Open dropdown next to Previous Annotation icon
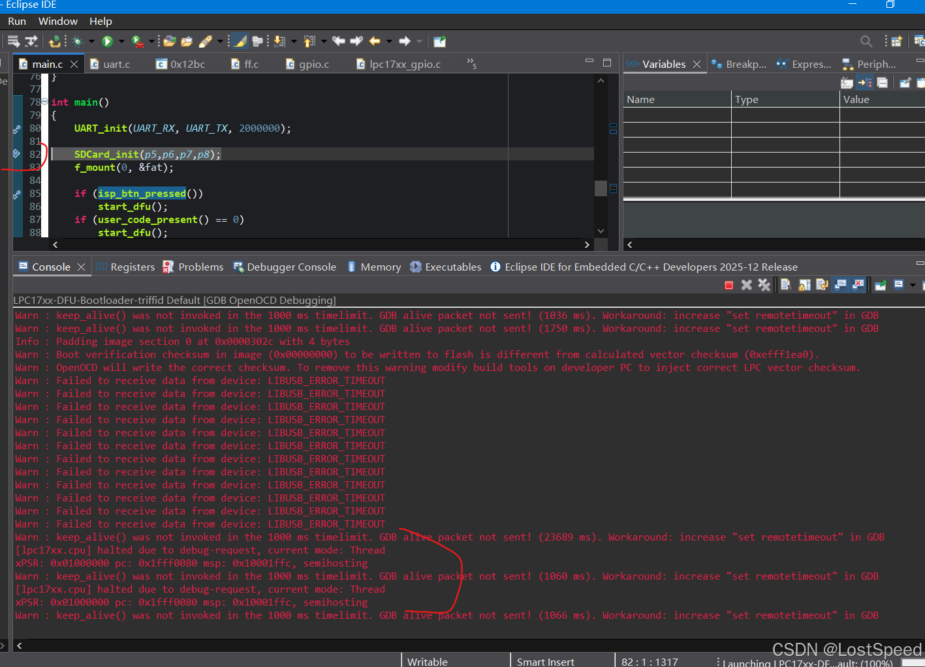Image resolution: width=925 pixels, height=667 pixels. tap(324, 41)
